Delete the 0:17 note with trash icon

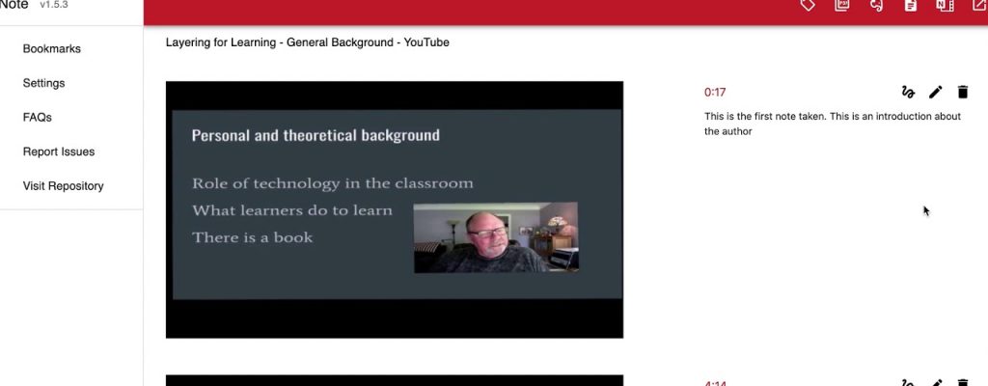[963, 92]
